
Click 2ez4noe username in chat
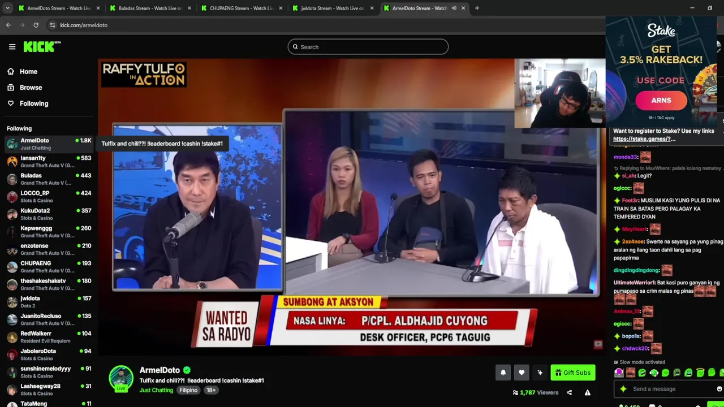point(633,241)
